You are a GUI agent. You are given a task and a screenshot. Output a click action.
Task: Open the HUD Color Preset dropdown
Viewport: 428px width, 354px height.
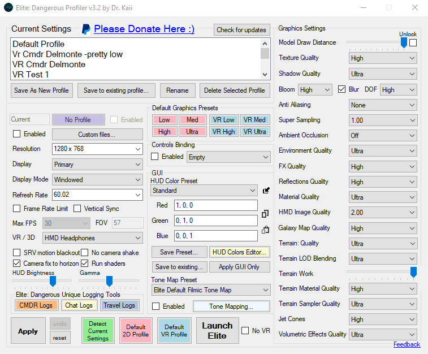click(204, 190)
